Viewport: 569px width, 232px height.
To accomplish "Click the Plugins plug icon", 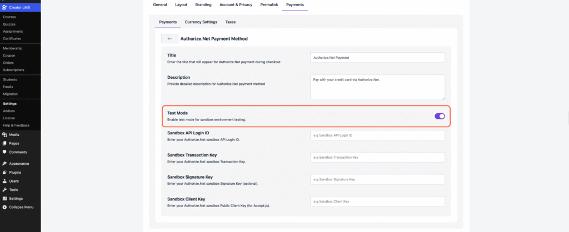I will point(4,172).
